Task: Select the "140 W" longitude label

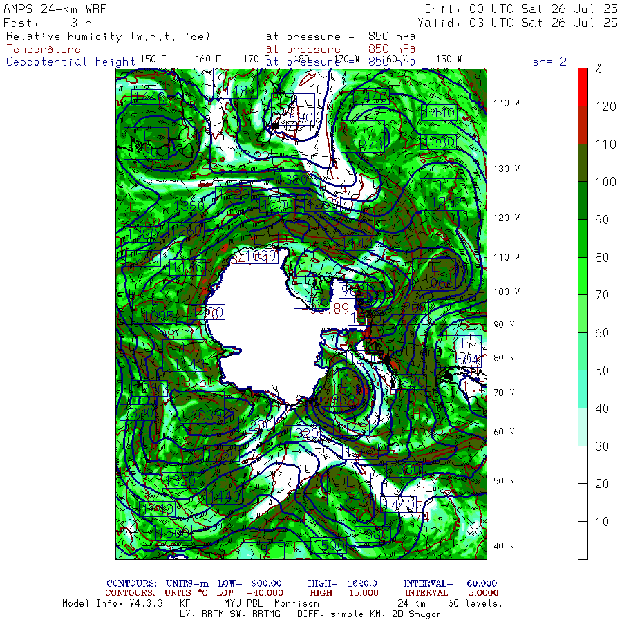Action: 506,104
